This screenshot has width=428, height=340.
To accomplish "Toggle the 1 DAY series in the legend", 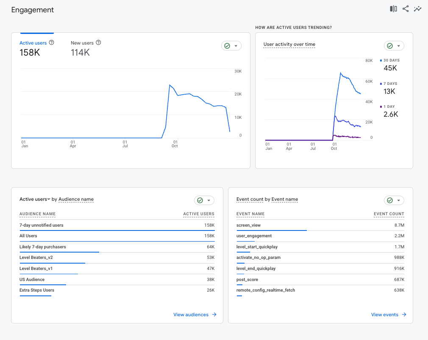I will click(x=388, y=107).
